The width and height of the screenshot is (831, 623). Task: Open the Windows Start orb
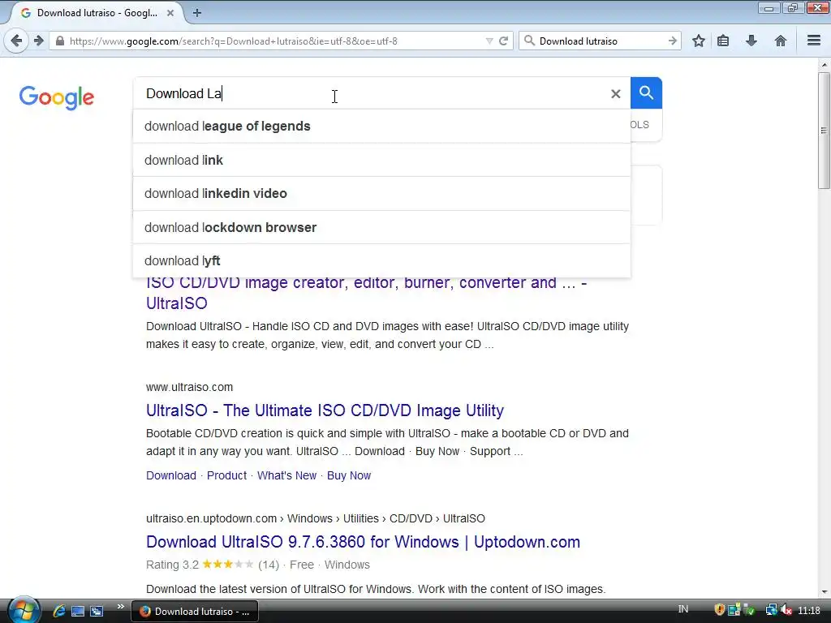pos(24,610)
